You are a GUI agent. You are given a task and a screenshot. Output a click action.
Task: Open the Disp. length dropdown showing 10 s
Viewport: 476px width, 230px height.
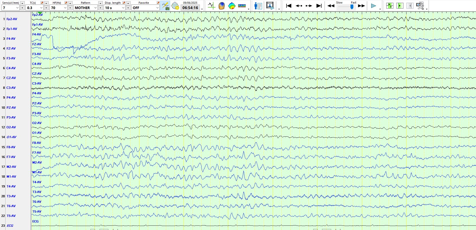point(115,8)
